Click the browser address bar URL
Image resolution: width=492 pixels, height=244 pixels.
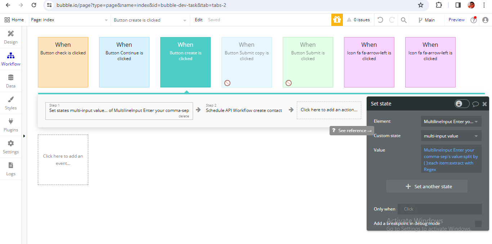click(x=141, y=5)
